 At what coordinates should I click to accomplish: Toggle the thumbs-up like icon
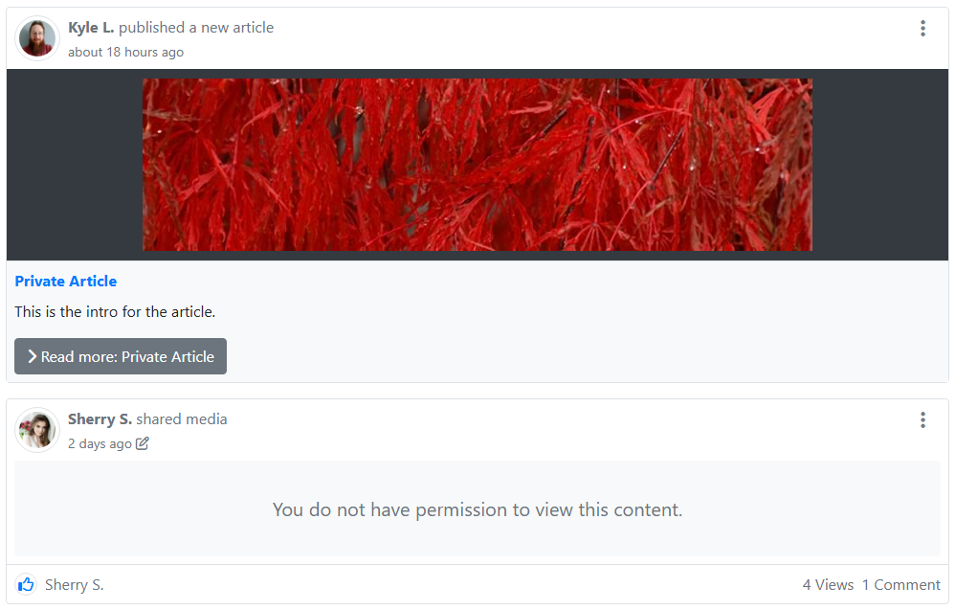pos(26,584)
